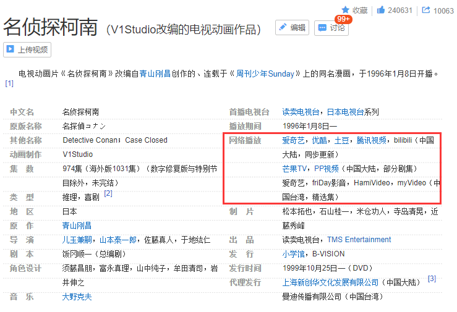The width and height of the screenshot is (457, 312).
Task: Click the share arrow icon
Action: pyautogui.click(x=426, y=10)
